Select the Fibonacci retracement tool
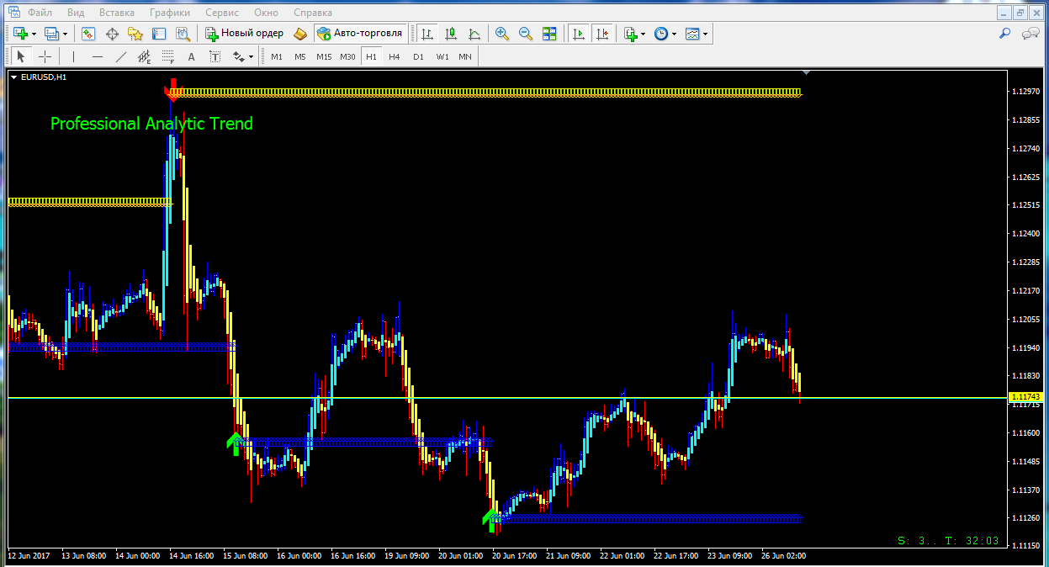Viewport: 1049px width, 567px height. pos(167,56)
